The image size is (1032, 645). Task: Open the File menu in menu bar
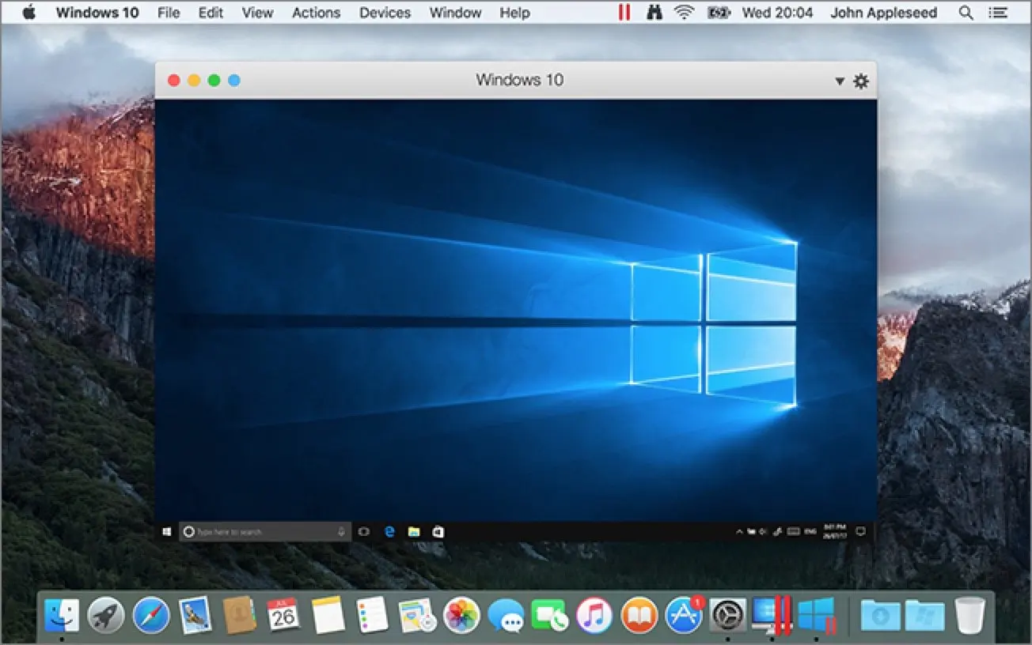(169, 13)
